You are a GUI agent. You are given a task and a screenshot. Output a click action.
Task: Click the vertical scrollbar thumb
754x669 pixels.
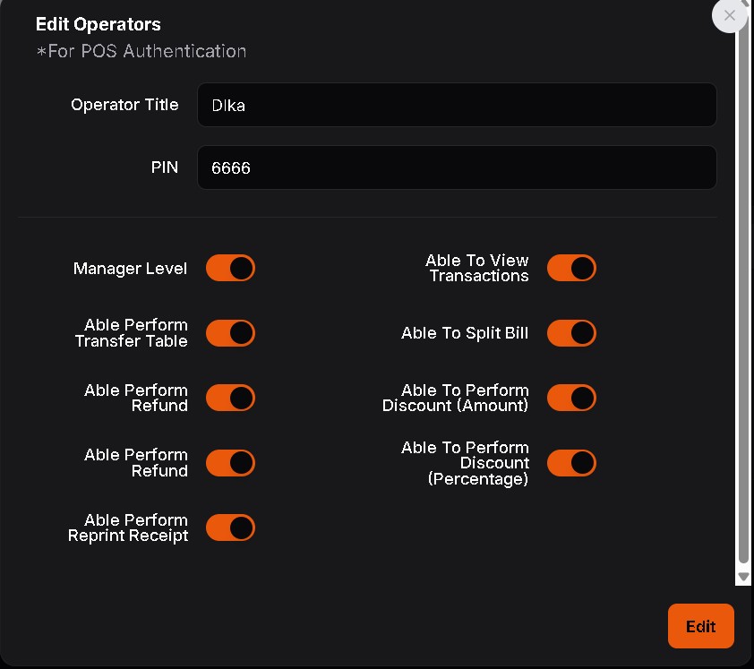point(742,296)
